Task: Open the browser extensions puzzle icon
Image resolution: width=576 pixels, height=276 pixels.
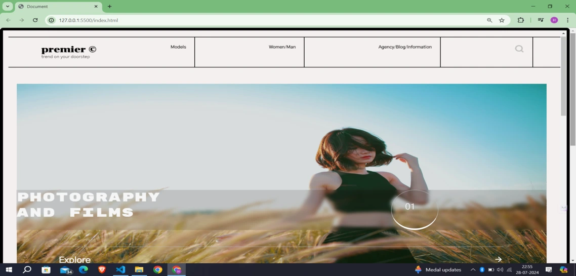Action: [520, 20]
